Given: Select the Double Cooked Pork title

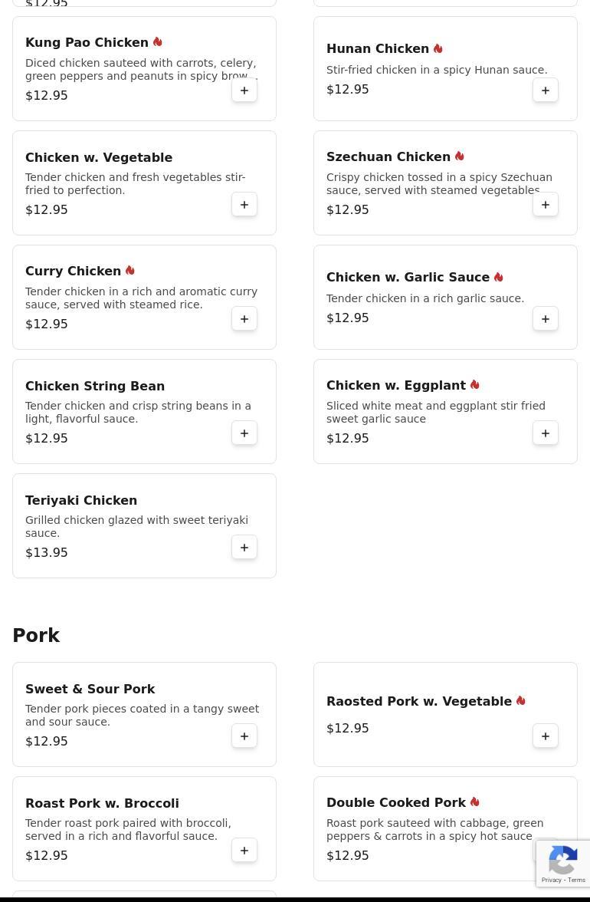Looking at the screenshot, I should click(x=395, y=802).
